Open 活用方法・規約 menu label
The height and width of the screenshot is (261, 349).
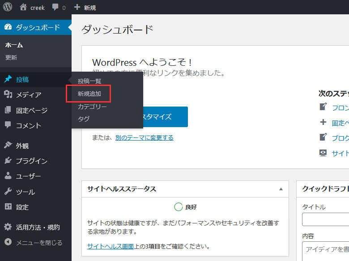[x=38, y=227]
